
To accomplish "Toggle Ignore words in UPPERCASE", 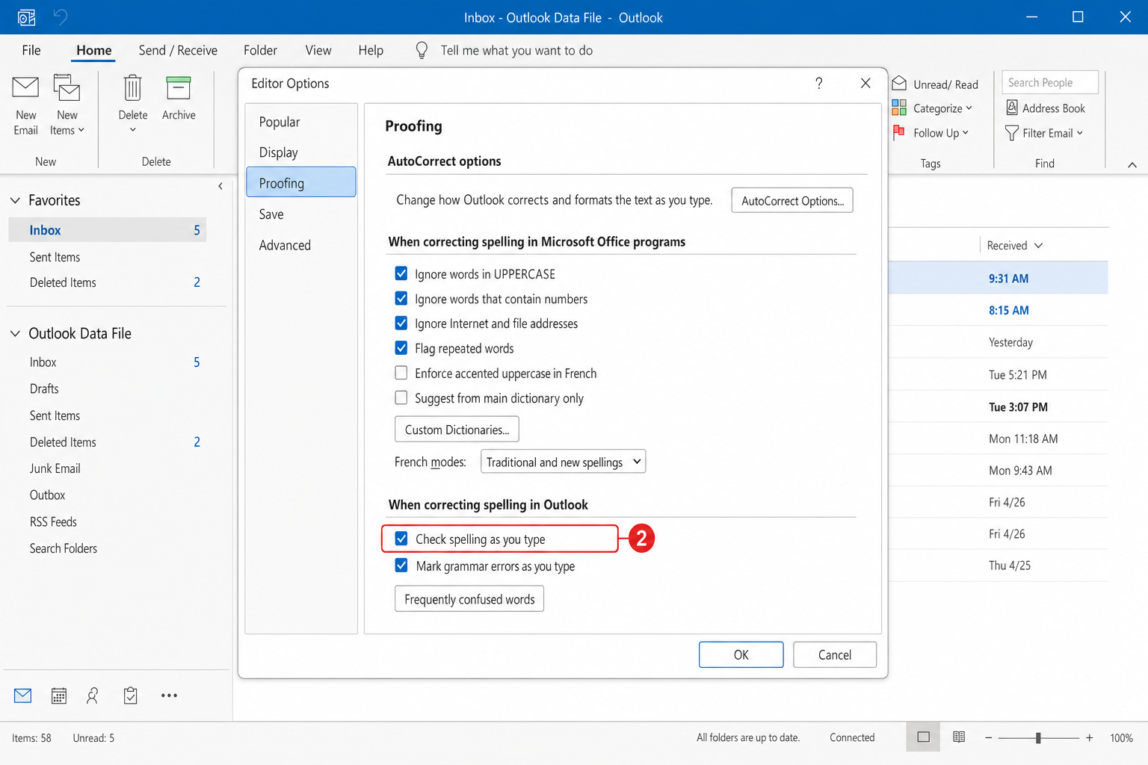I will coord(401,273).
